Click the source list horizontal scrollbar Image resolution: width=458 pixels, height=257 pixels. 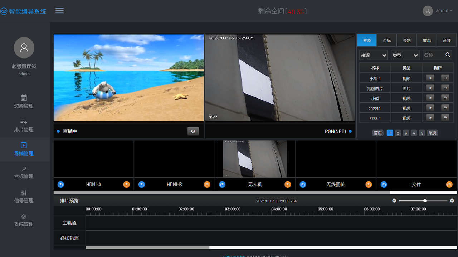pos(222,192)
